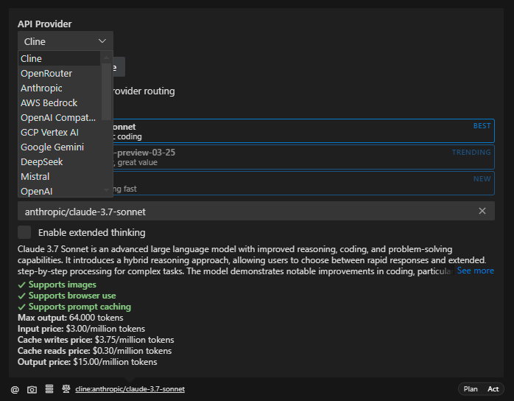Select OpenAI Compatible provider option
The width and height of the screenshot is (514, 401).
click(60, 117)
